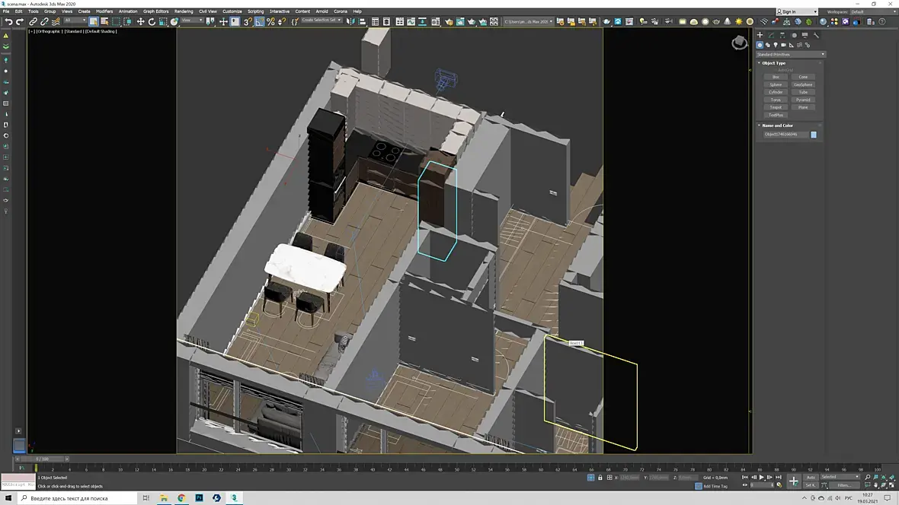The image size is (899, 505).
Task: Open the Graph Editors menu
Action: [x=155, y=11]
